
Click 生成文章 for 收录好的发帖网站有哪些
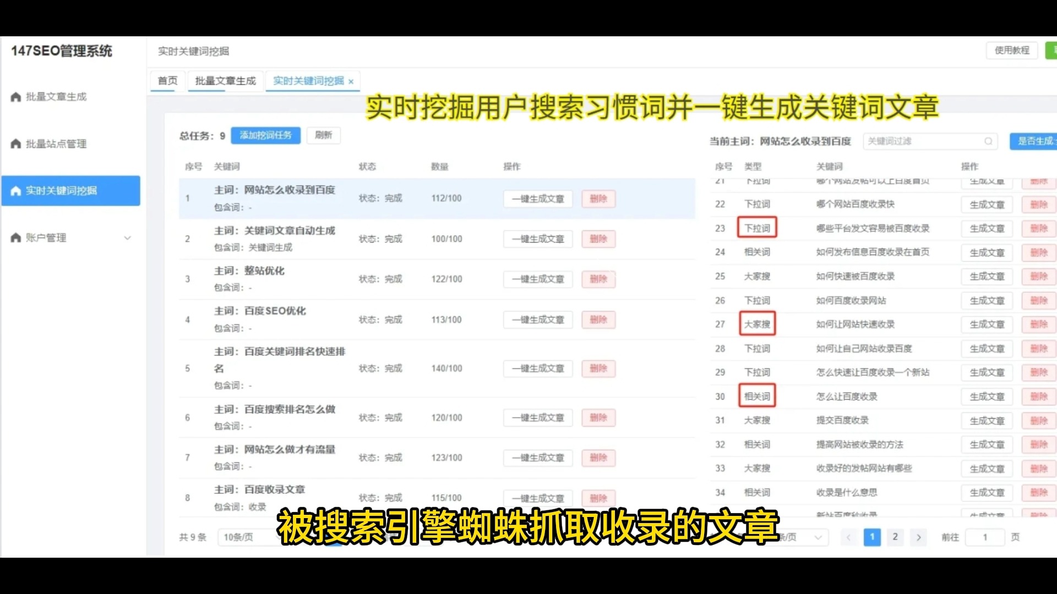pyautogui.click(x=987, y=469)
